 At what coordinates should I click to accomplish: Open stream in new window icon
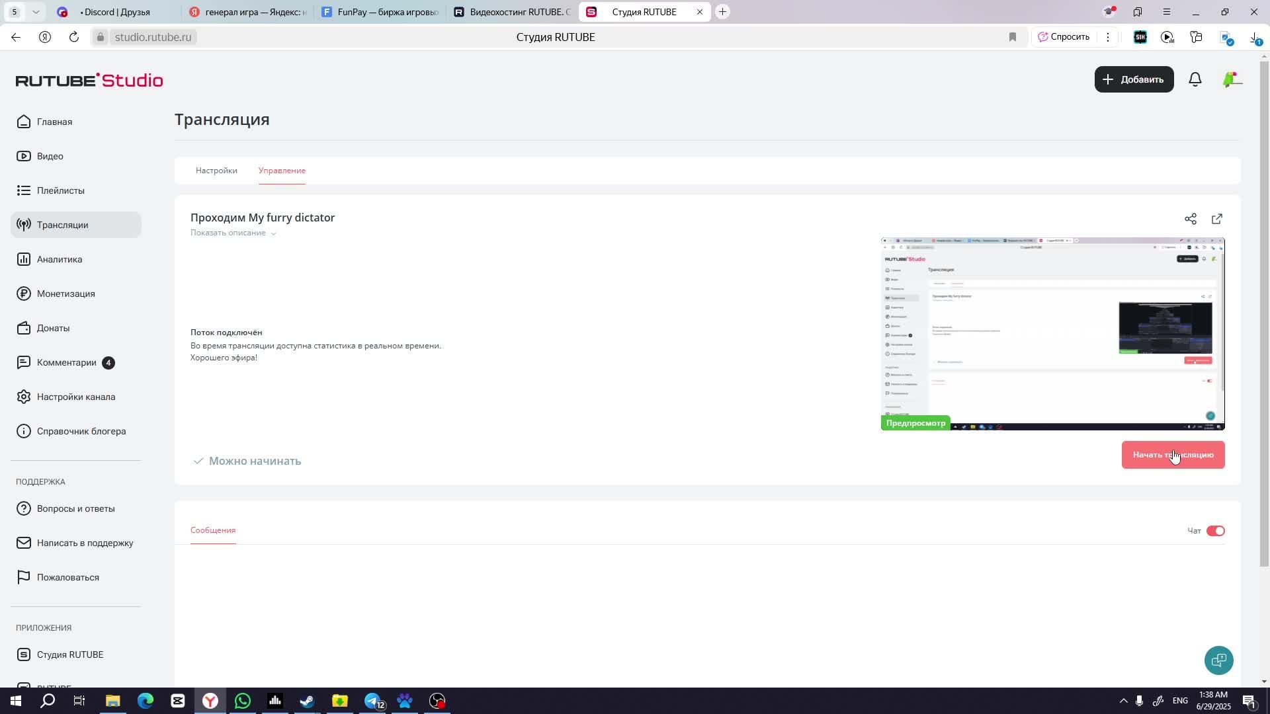[x=1217, y=219]
